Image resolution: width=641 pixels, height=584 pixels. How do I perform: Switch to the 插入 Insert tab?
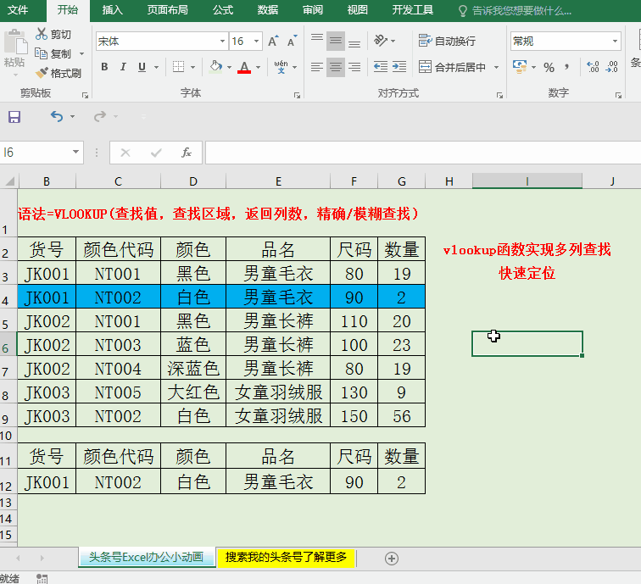click(x=113, y=10)
